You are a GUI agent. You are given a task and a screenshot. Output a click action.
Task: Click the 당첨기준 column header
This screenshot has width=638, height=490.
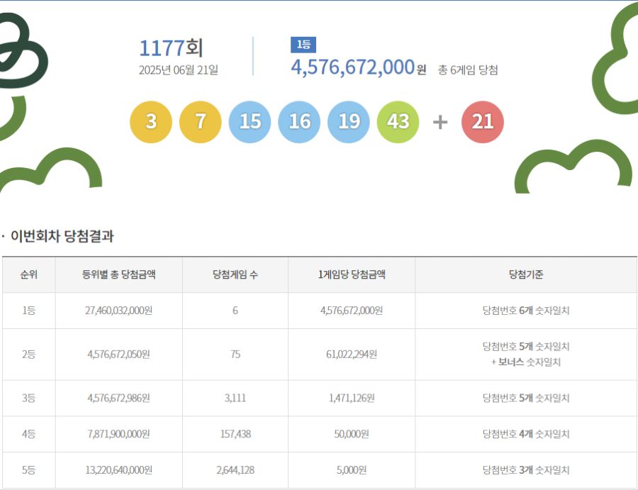pos(526,274)
